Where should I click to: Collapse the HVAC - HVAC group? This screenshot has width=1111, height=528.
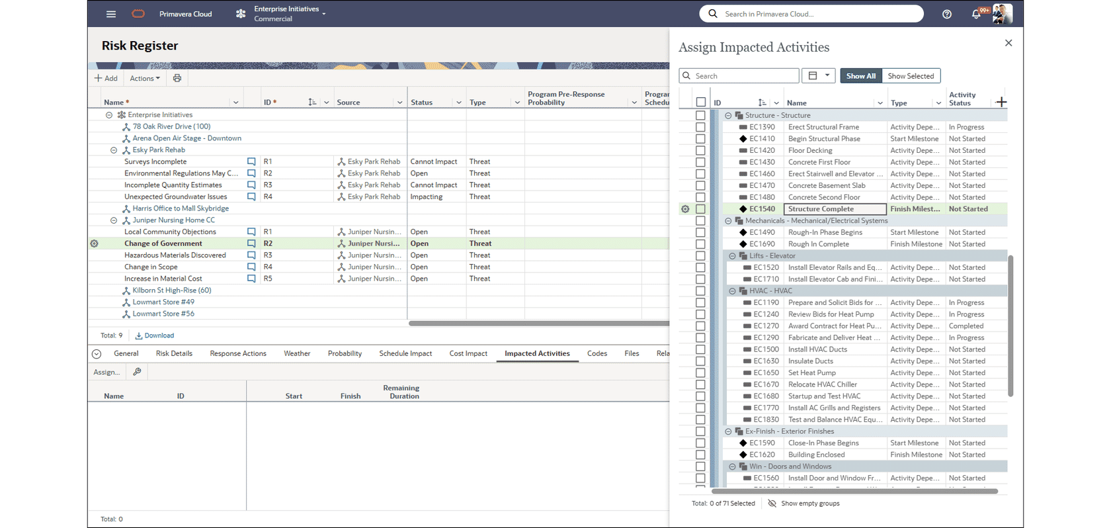(x=732, y=291)
